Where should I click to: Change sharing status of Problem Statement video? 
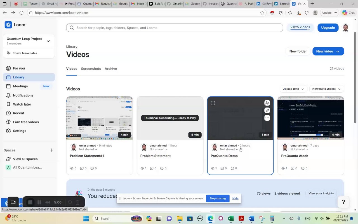[159, 150]
